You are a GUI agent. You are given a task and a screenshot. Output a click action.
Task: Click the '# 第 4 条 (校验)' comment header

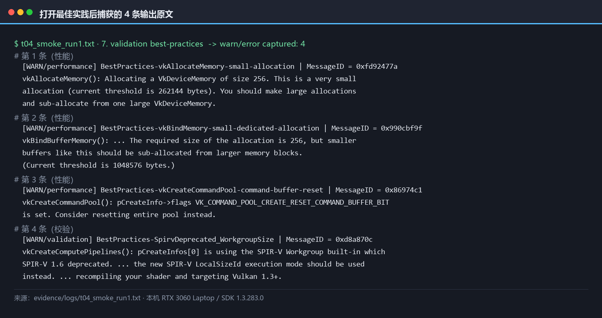(44, 229)
